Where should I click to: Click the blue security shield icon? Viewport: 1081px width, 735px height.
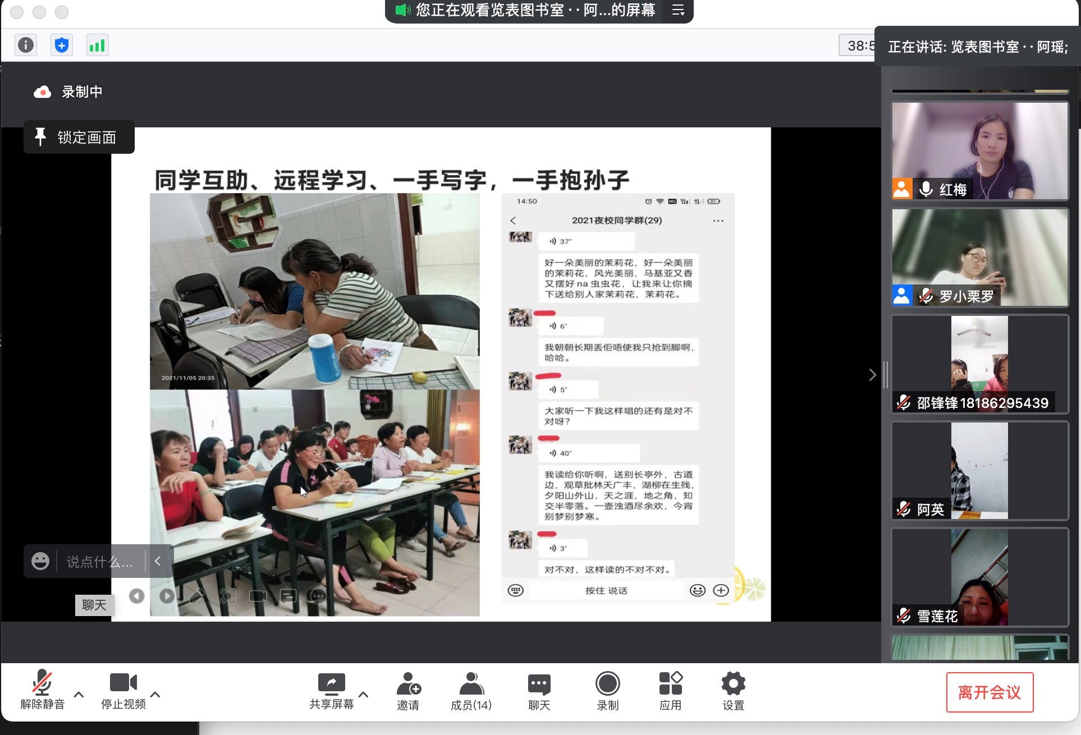pyautogui.click(x=62, y=45)
